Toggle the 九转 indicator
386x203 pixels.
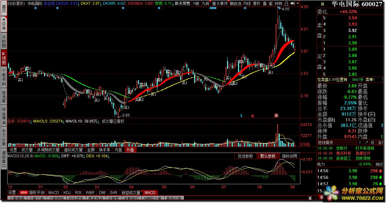(x=206, y=3)
